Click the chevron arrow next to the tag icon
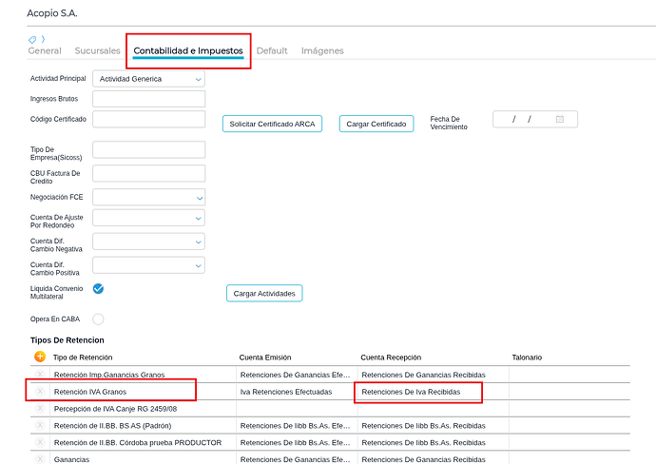The image size is (656, 464). (43, 39)
